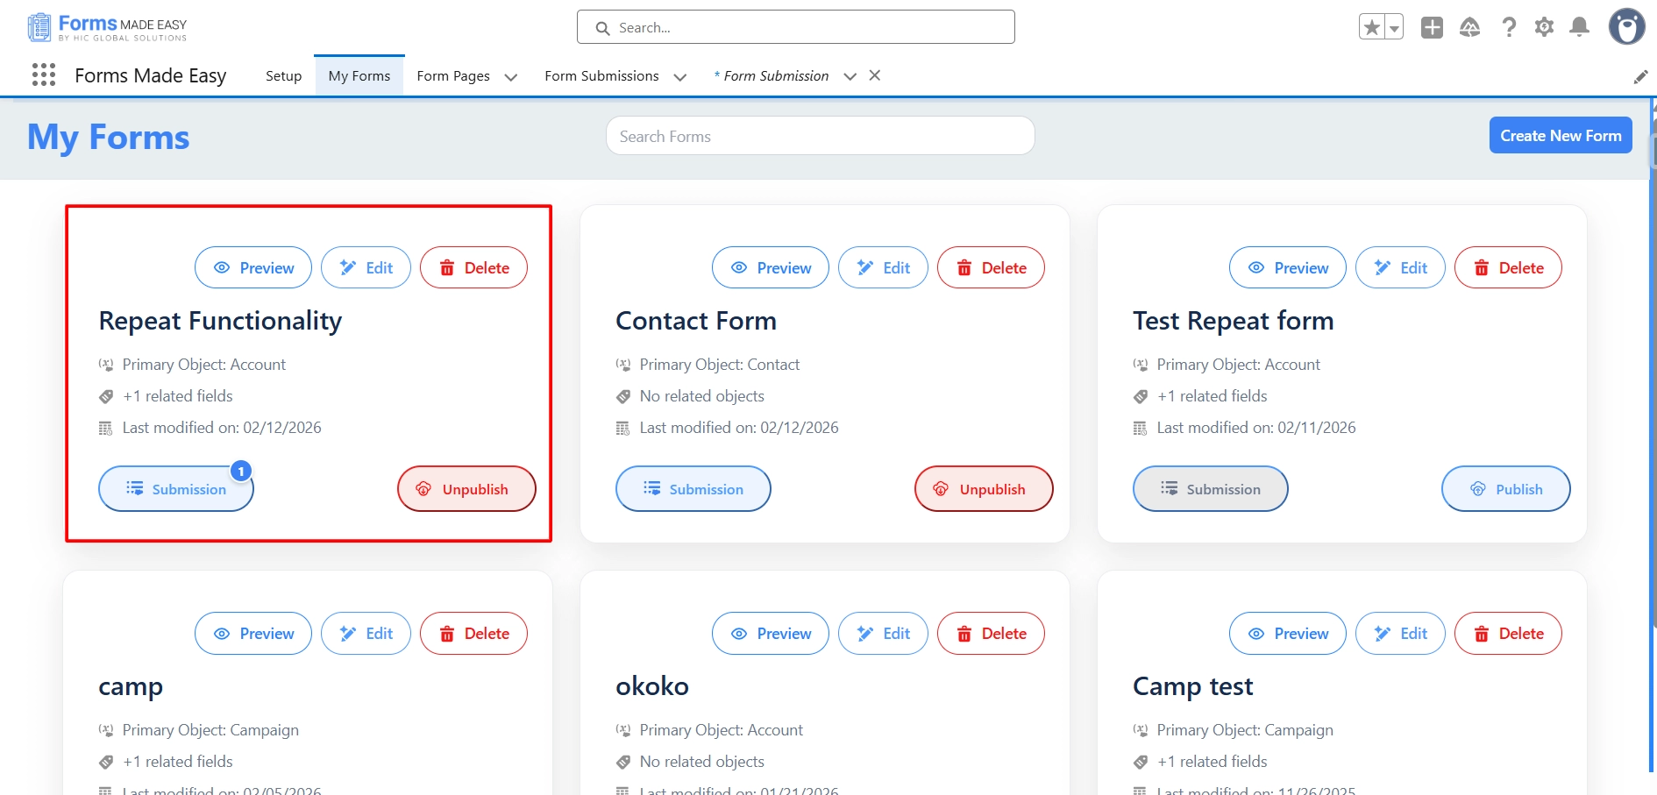
Task: Click the user profile avatar
Action: 1626,27
